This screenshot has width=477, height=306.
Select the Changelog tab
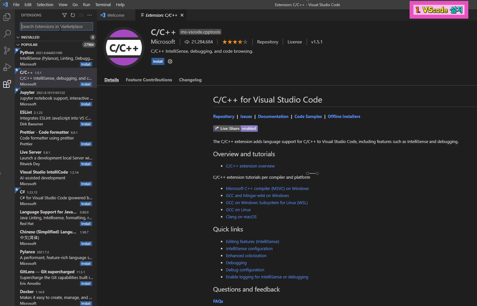pos(190,80)
